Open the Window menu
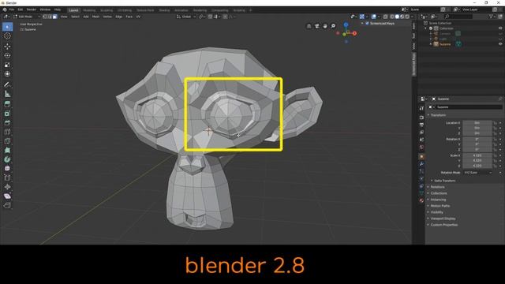The width and height of the screenshot is (505, 284). pyautogui.click(x=45, y=9)
